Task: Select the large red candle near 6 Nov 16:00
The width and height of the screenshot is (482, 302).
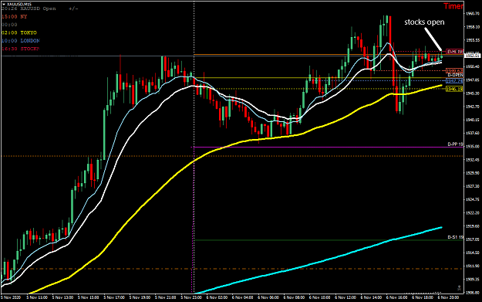Action: tap(390, 36)
